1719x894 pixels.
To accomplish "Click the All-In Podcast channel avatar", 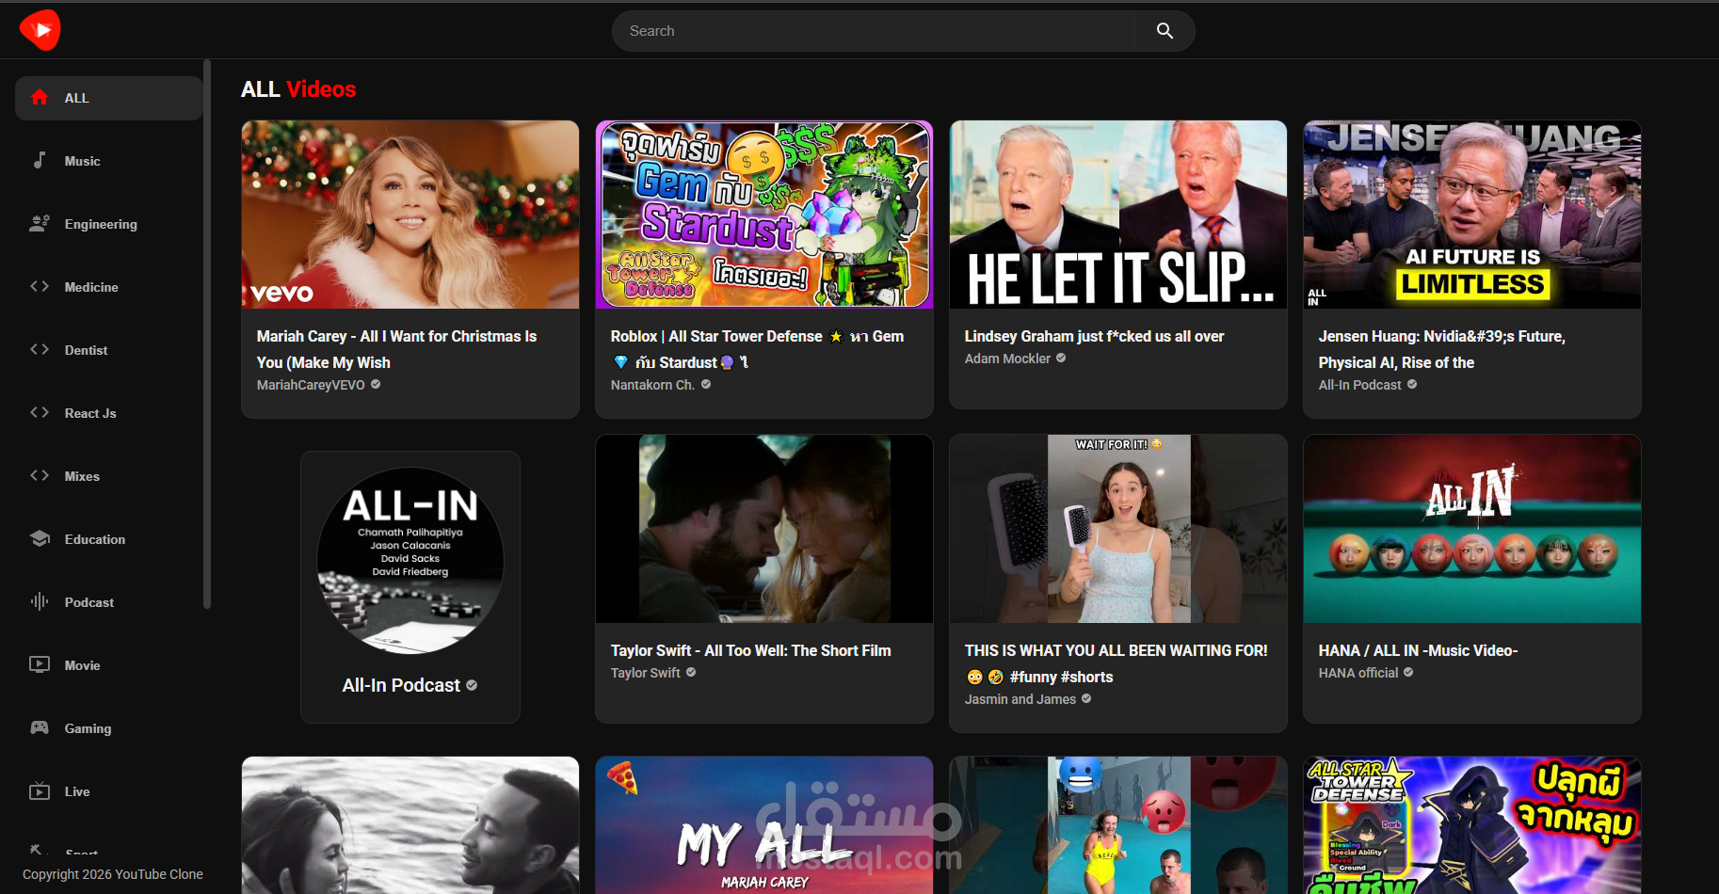I will pyautogui.click(x=410, y=561).
